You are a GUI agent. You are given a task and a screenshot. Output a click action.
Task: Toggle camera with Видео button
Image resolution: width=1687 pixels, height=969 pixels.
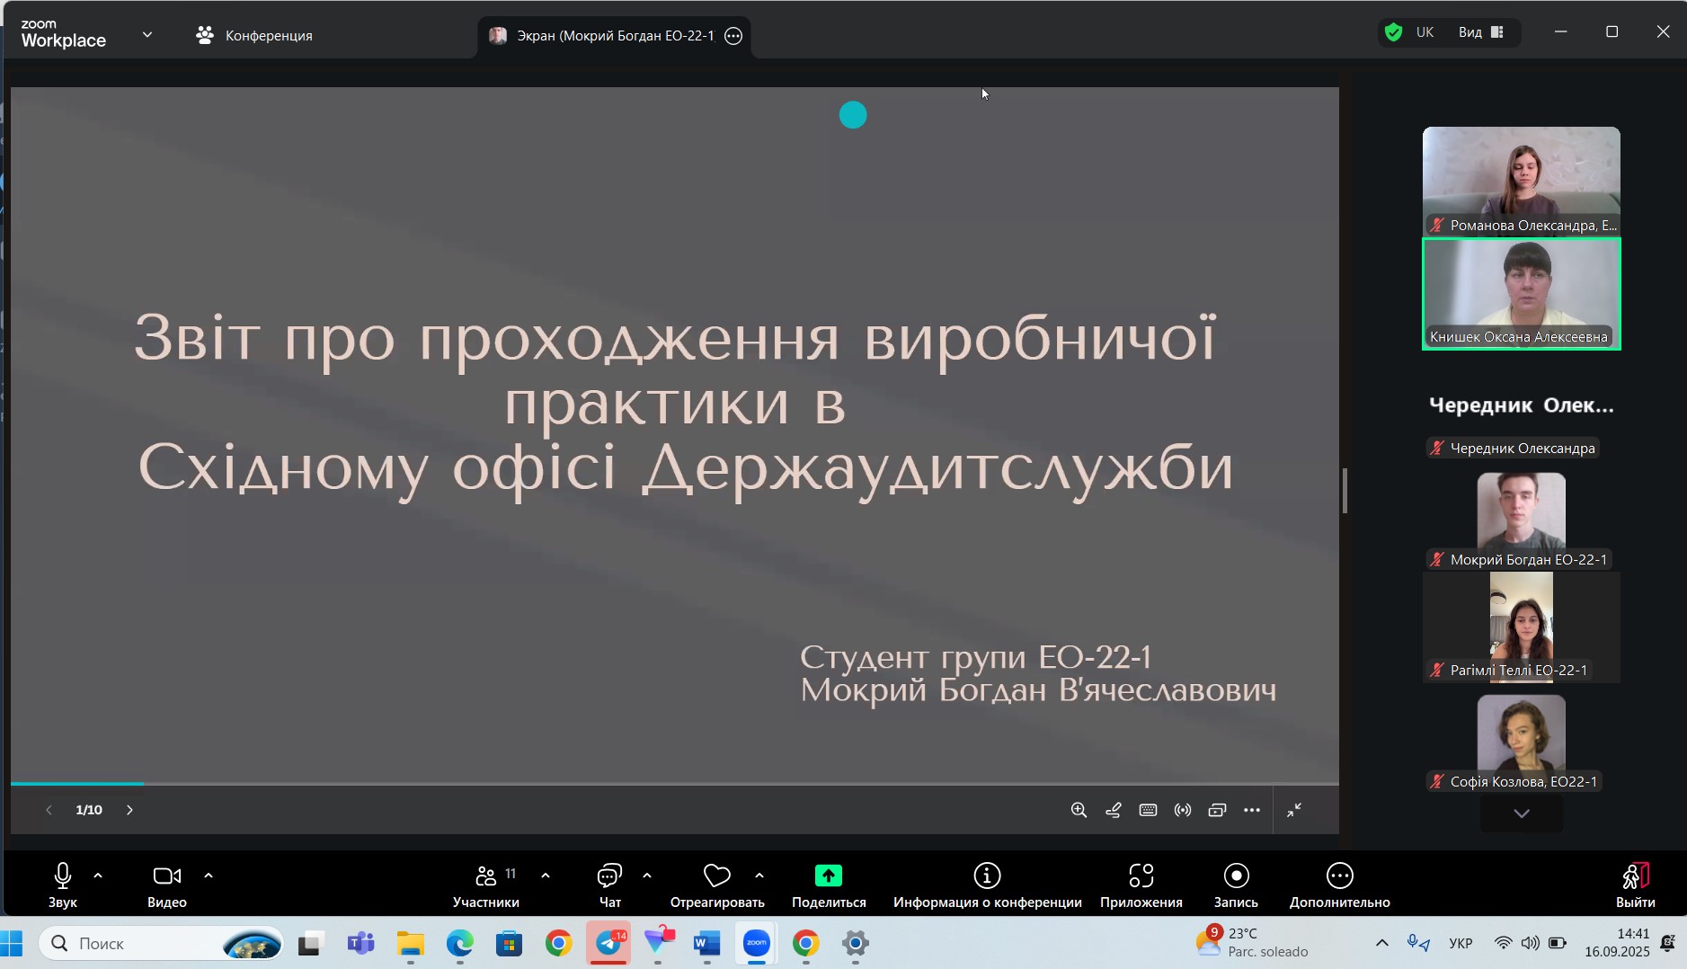click(x=167, y=885)
